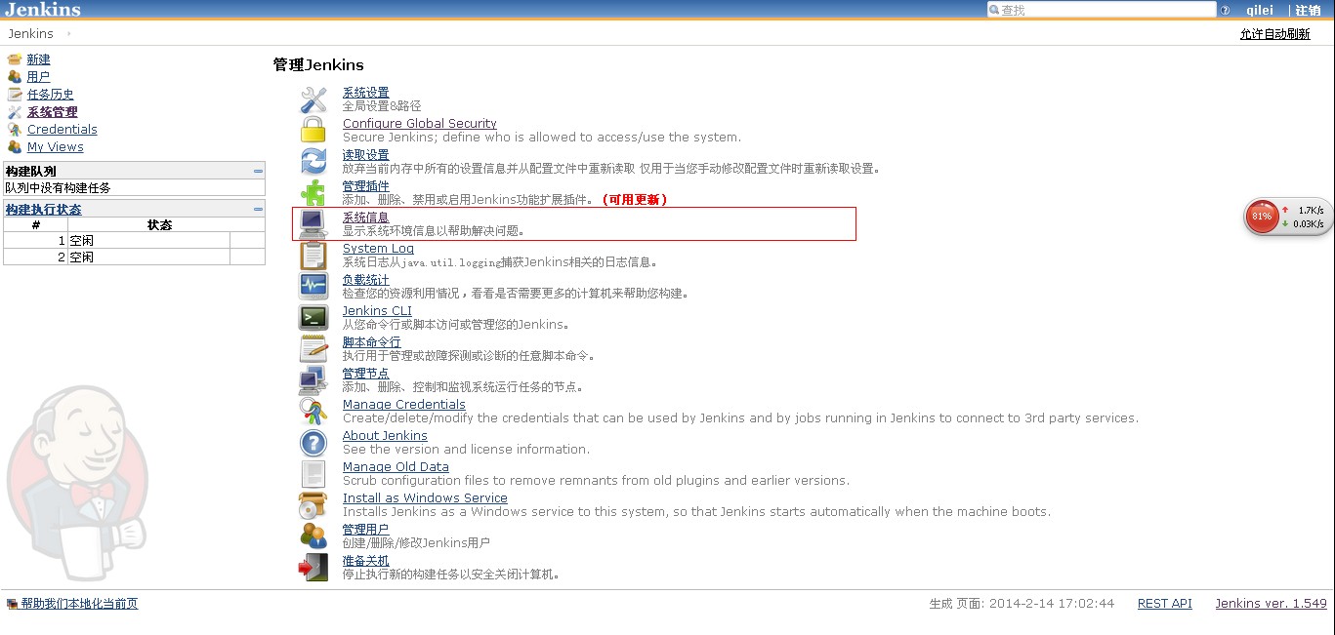This screenshot has width=1335, height=635.
Task: Click the 允许自动刷新 link
Action: pyautogui.click(x=1275, y=34)
